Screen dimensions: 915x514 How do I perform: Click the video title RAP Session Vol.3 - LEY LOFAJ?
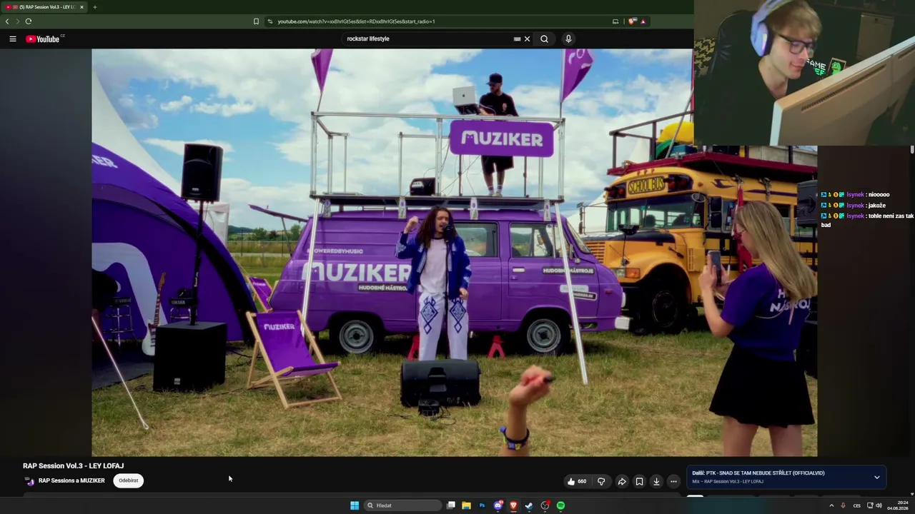point(73,465)
